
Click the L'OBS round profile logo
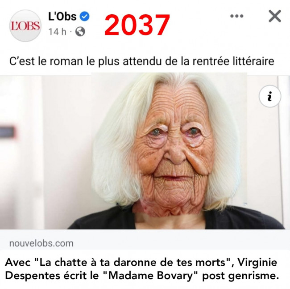tap(25, 26)
